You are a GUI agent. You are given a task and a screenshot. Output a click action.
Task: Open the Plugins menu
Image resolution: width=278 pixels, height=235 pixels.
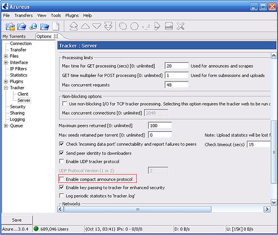(72, 16)
